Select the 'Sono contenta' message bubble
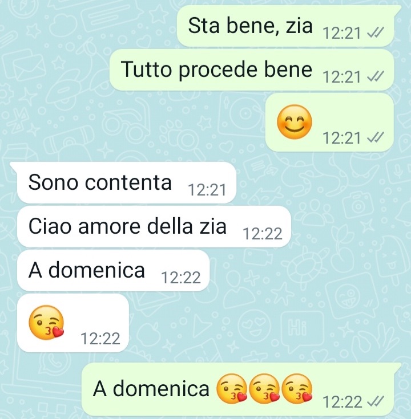 point(127,182)
